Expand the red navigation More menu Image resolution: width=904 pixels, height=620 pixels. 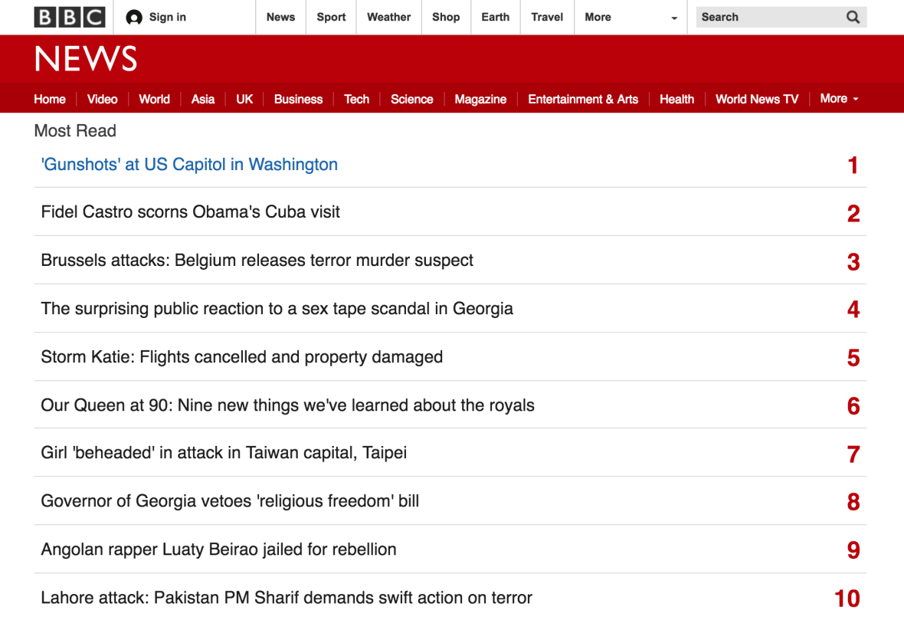839,99
